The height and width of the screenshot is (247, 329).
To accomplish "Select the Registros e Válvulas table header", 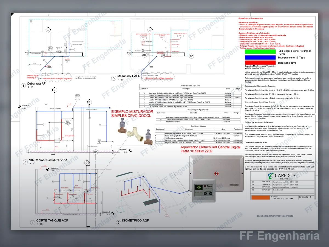I will 199,126.
